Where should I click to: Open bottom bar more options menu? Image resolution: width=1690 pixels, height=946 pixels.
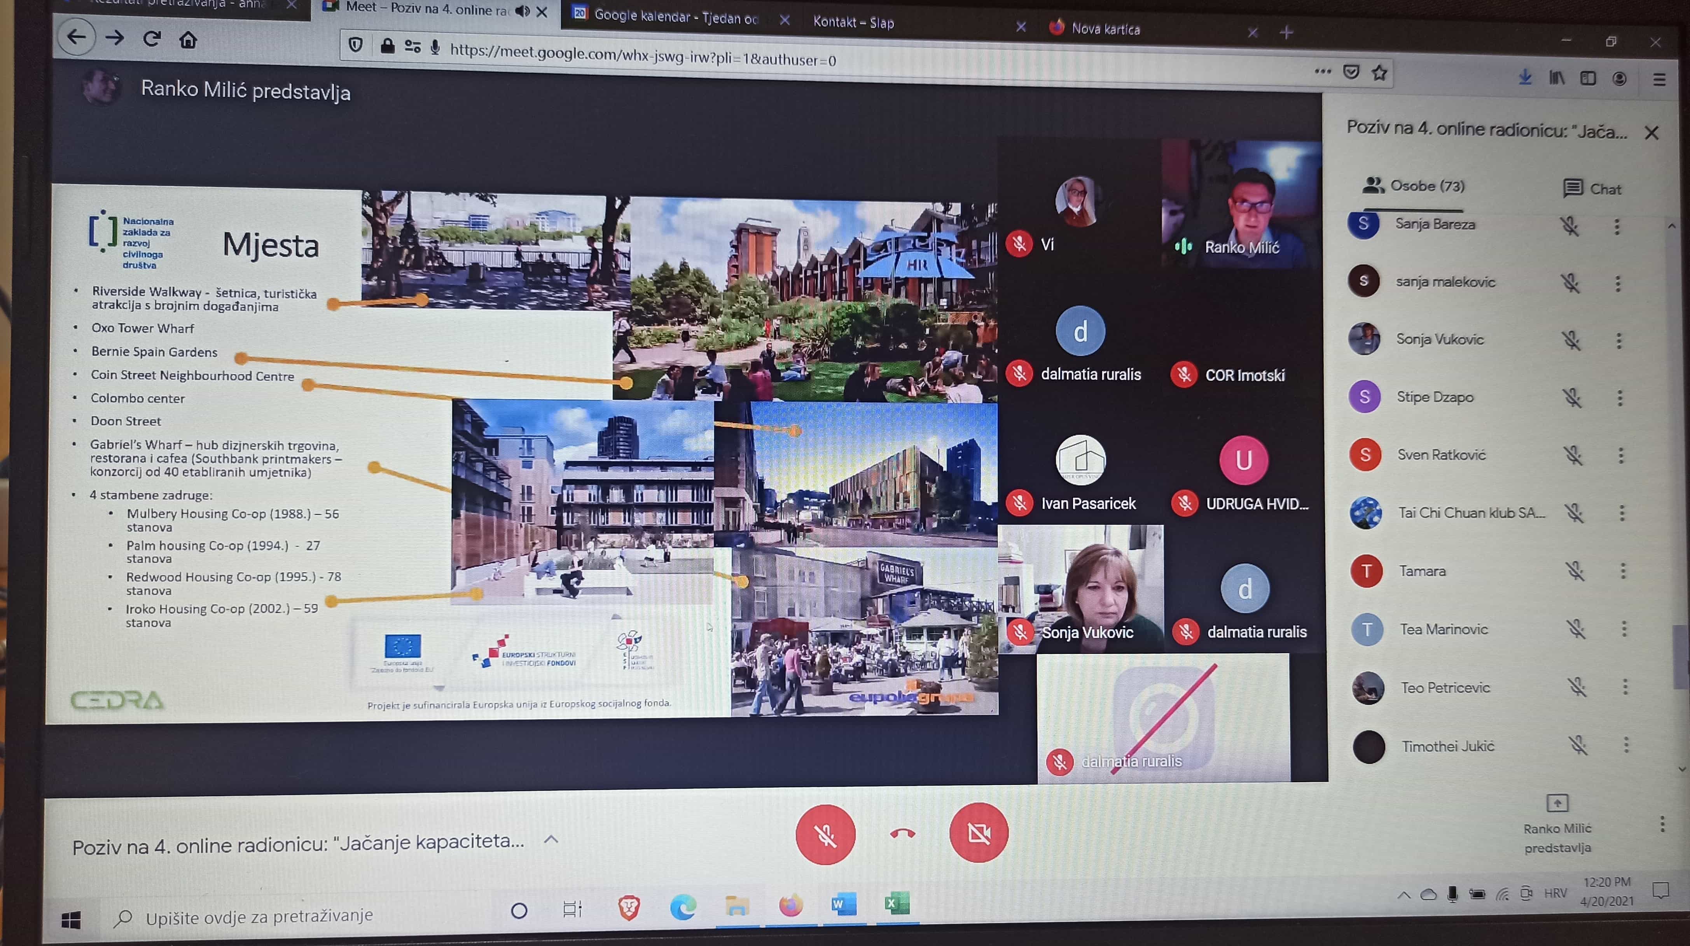click(1662, 824)
